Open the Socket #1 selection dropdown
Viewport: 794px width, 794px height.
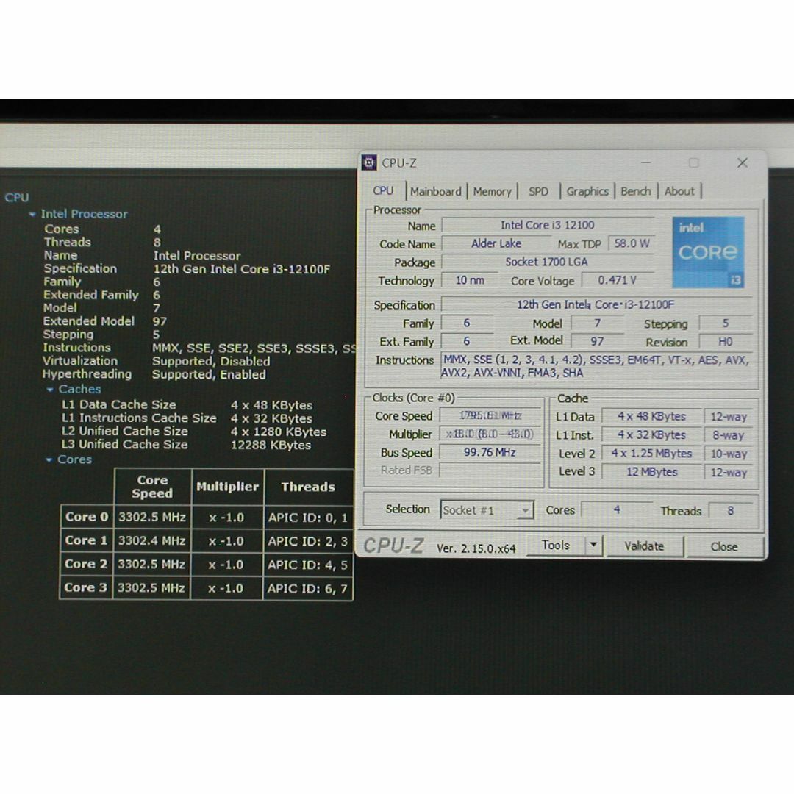[x=487, y=510]
